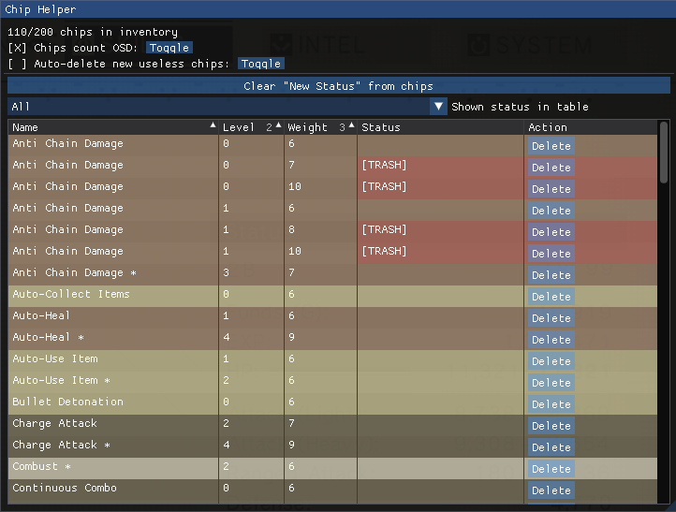
Task: Clear "New Status" from chips
Action: click(338, 86)
